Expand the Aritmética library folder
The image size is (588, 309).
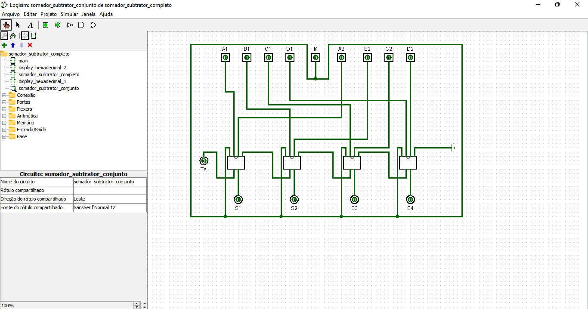point(4,116)
